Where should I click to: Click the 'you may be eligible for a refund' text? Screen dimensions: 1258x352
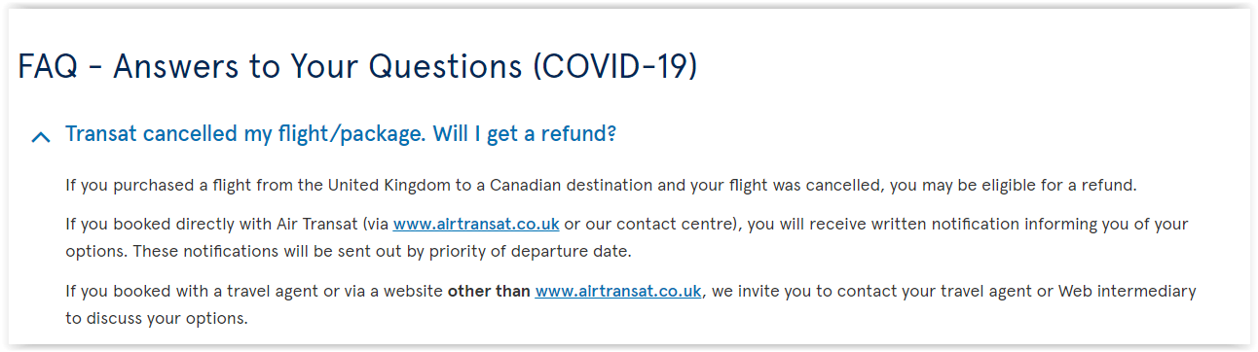pyautogui.click(x=1016, y=185)
